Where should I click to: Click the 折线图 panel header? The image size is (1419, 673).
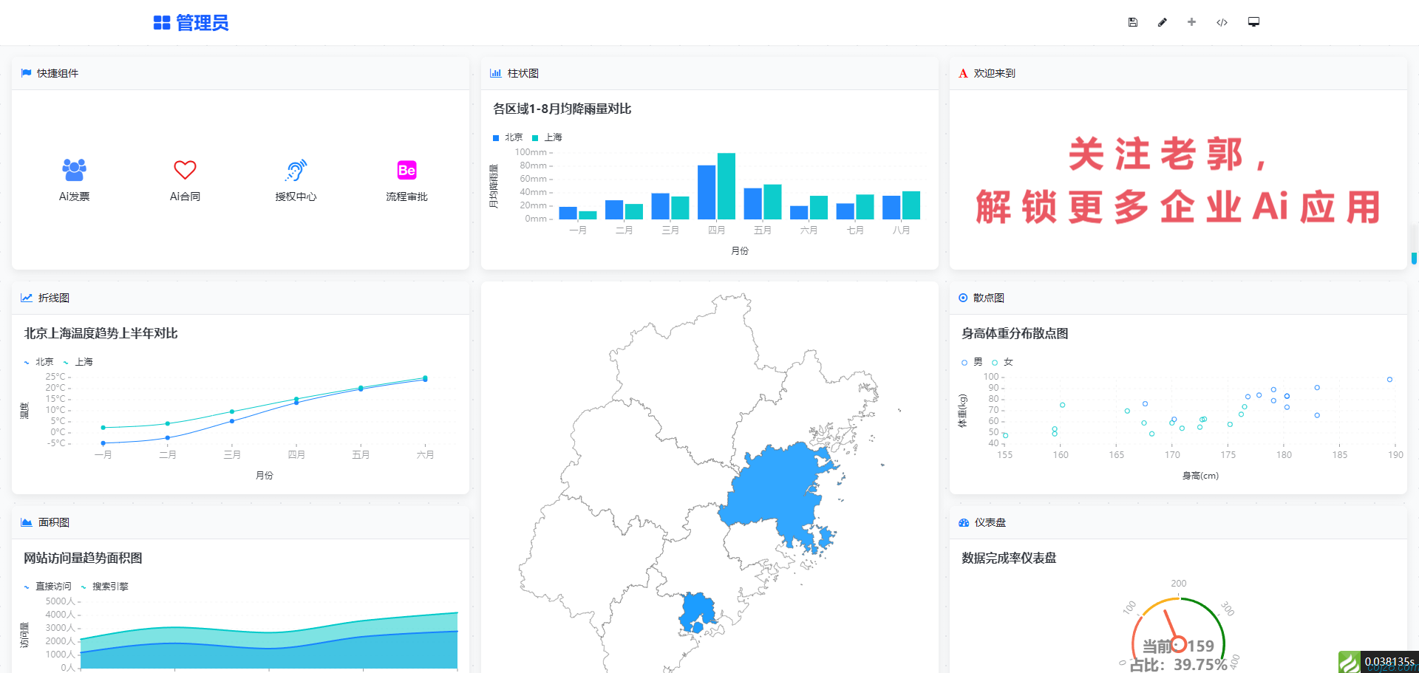(x=53, y=298)
